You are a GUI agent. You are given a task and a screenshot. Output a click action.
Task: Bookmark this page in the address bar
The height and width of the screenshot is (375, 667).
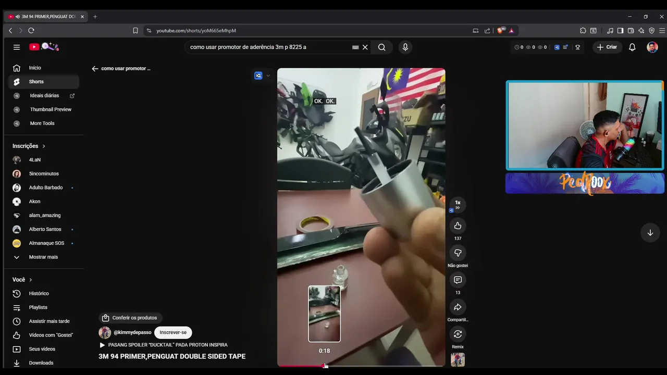(x=135, y=31)
